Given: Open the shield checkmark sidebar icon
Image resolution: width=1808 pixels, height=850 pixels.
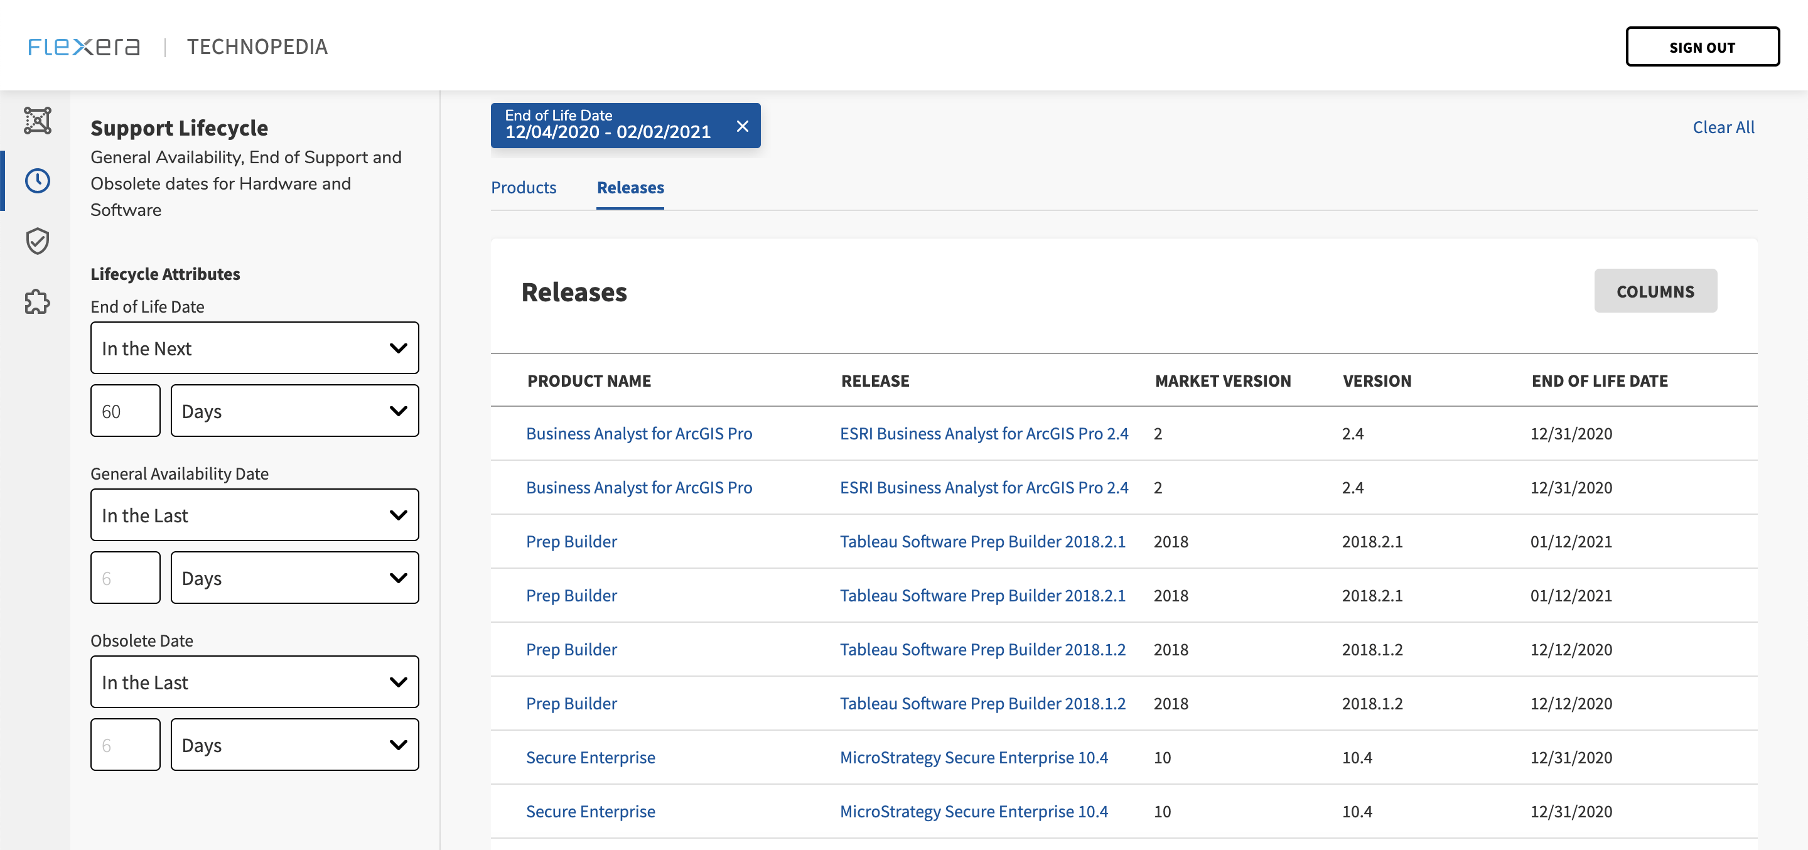Looking at the screenshot, I should (37, 242).
